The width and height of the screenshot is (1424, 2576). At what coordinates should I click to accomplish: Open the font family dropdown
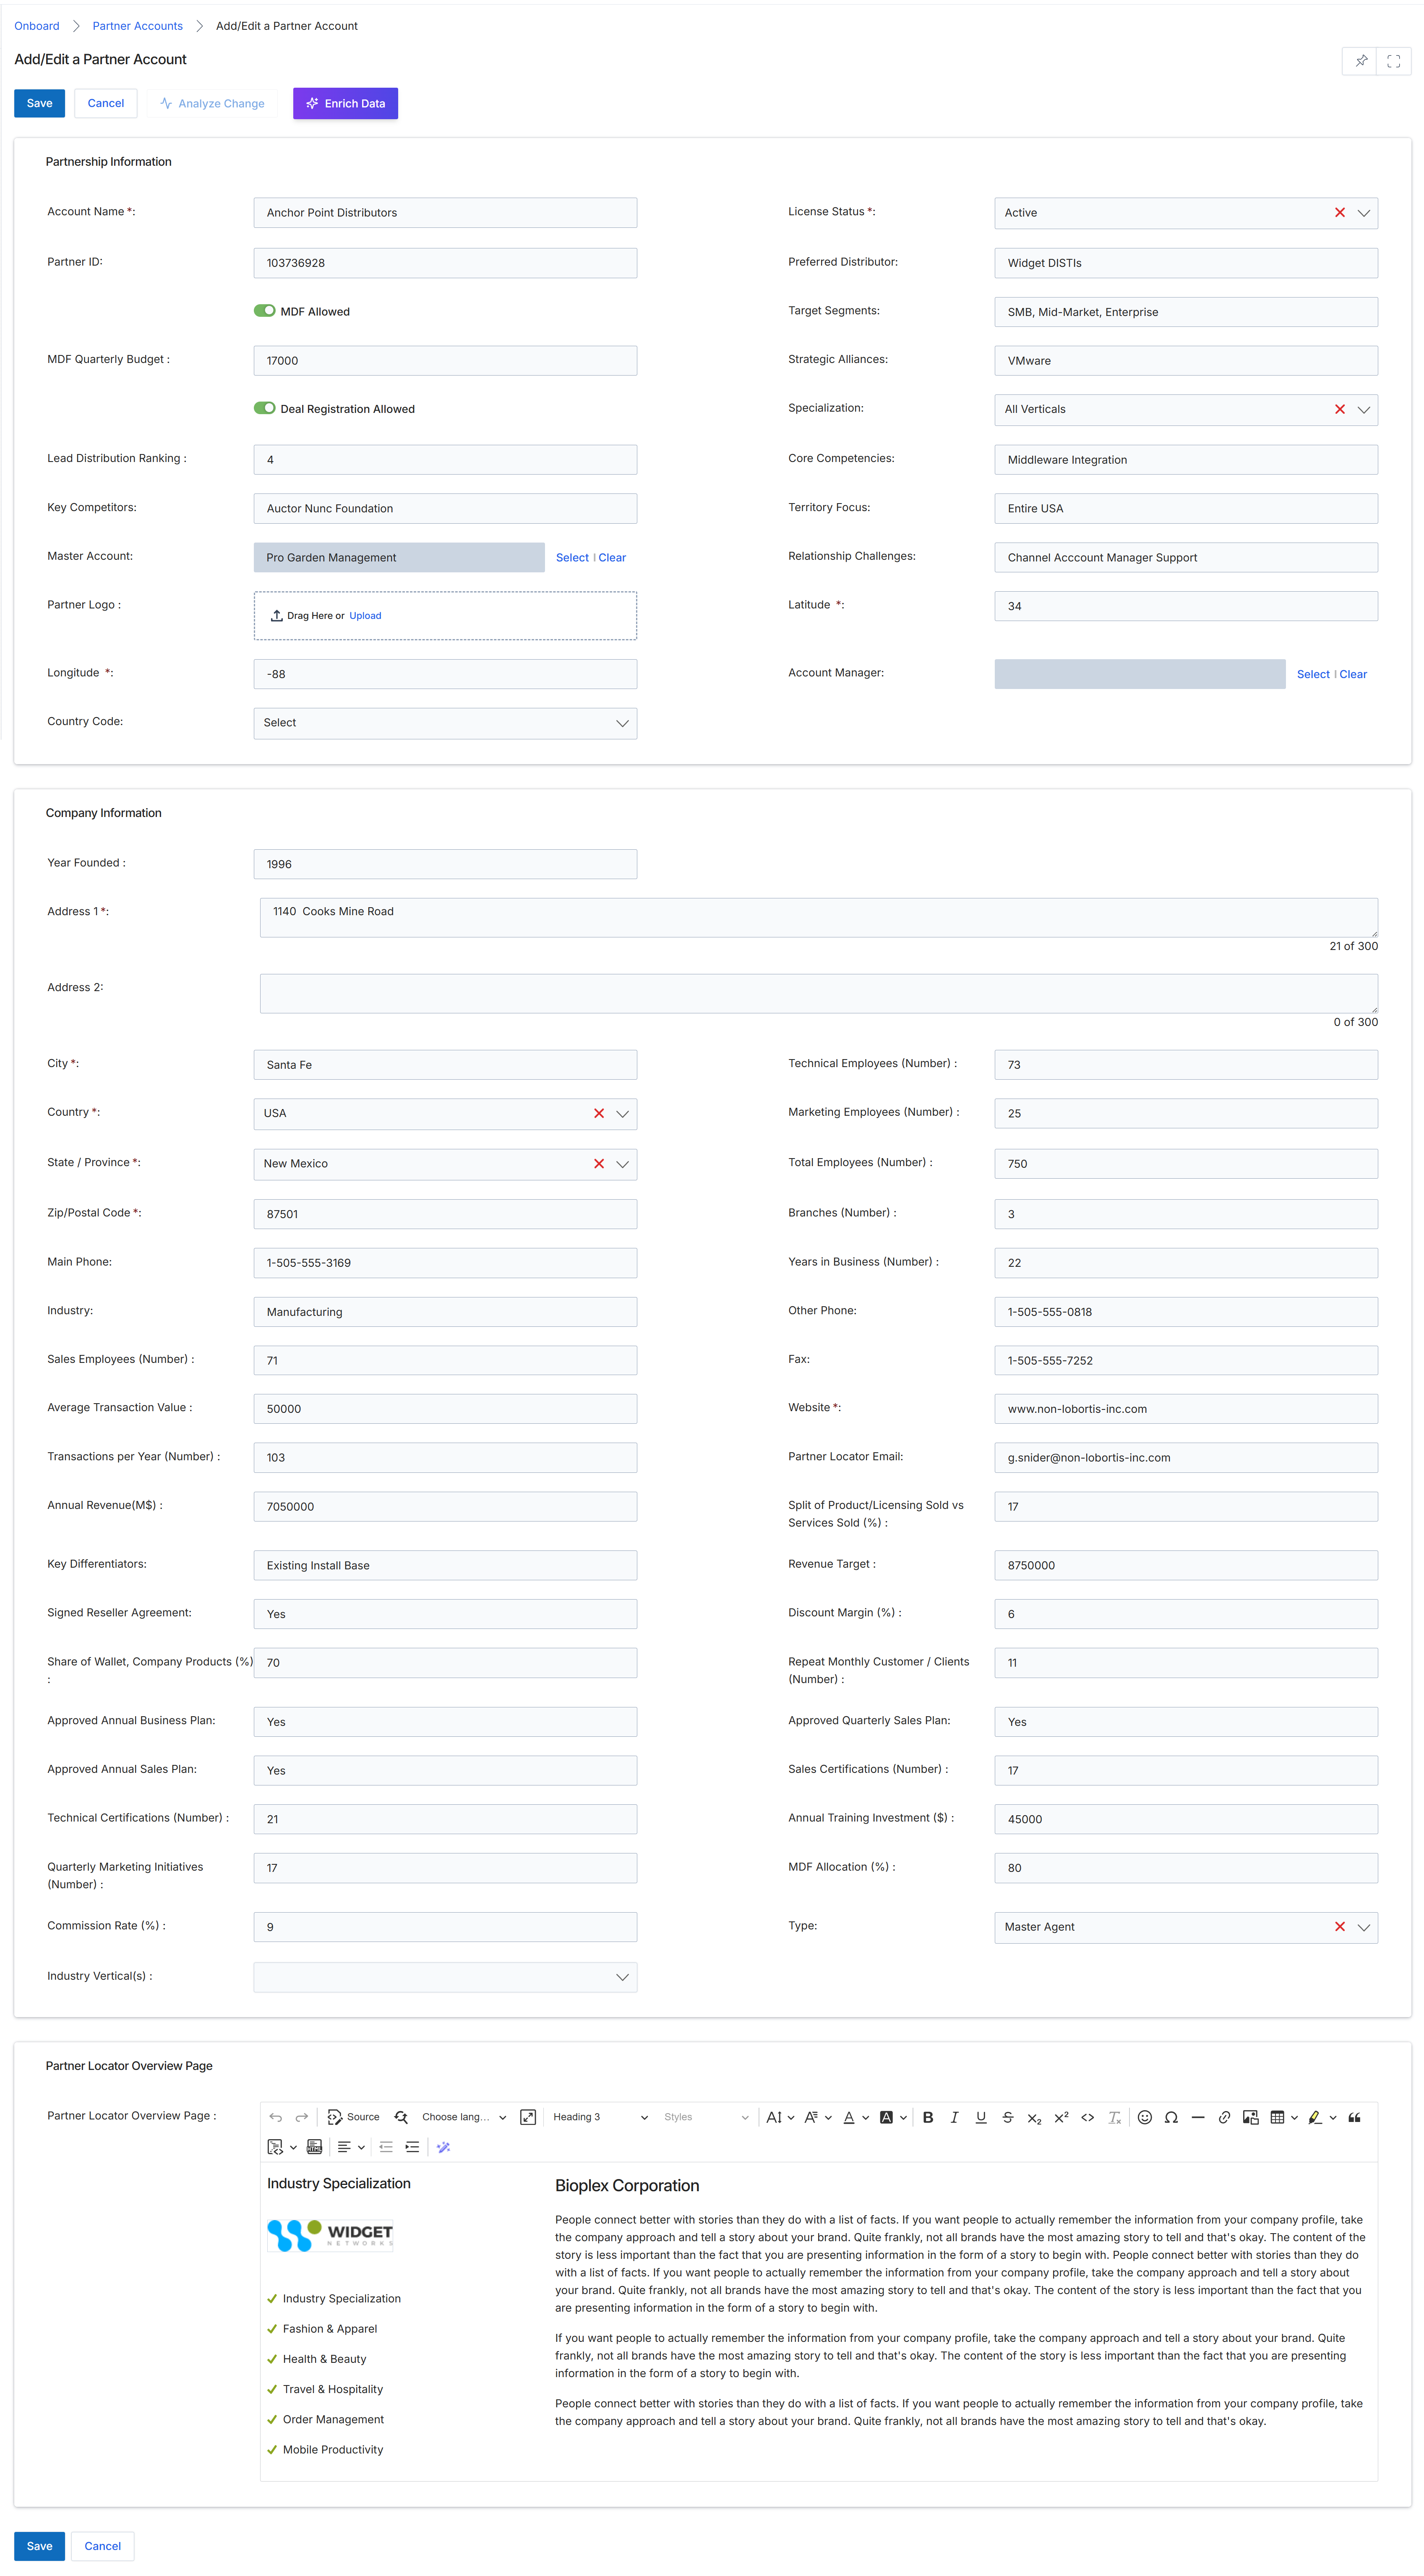tap(818, 2117)
